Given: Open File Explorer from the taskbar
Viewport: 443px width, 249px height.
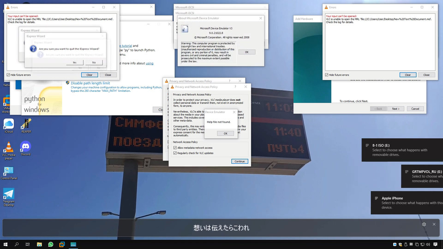Looking at the screenshot, I should click(39, 244).
